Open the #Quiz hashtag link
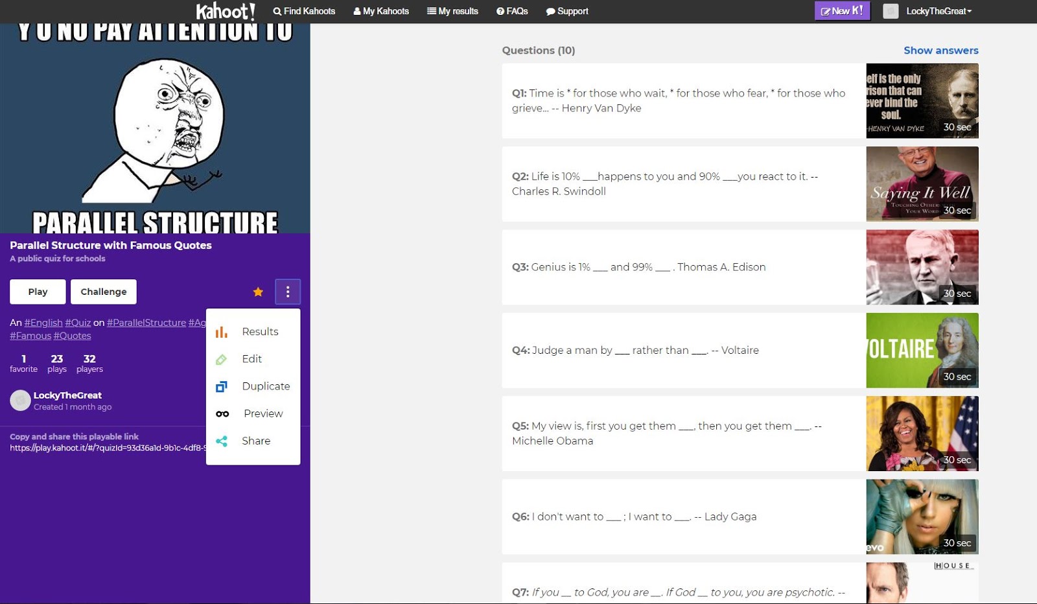Image resolution: width=1037 pixels, height=604 pixels. coord(78,323)
